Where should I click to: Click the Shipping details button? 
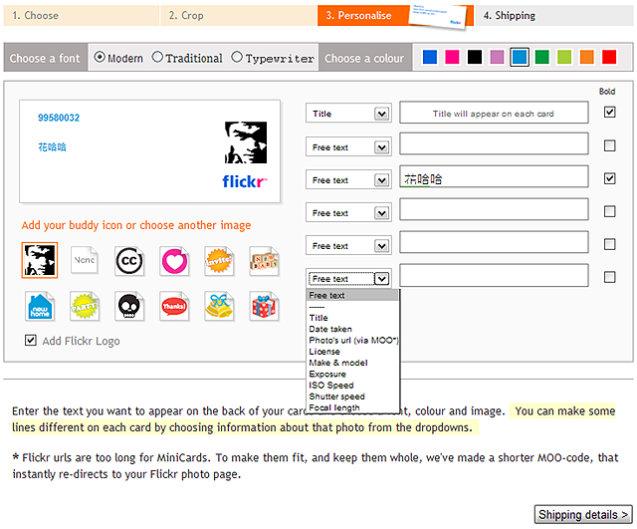(583, 514)
